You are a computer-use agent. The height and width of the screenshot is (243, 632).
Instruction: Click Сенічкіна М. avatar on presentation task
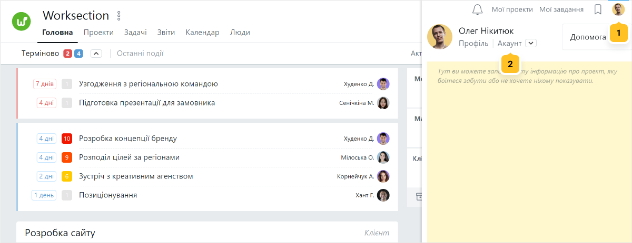[383, 103]
